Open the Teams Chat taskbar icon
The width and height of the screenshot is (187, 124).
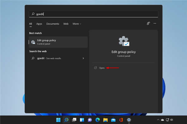[90, 120]
